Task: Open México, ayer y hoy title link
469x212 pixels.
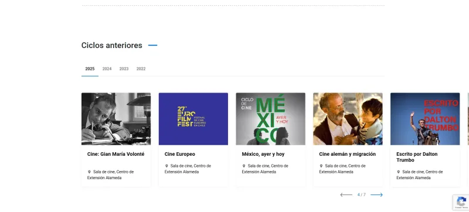Action: 263,154
